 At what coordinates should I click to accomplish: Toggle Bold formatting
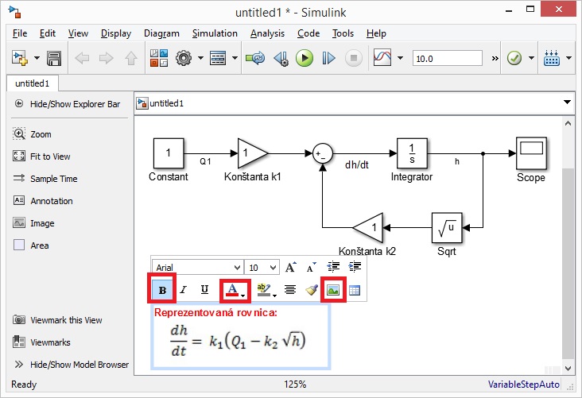click(x=162, y=290)
